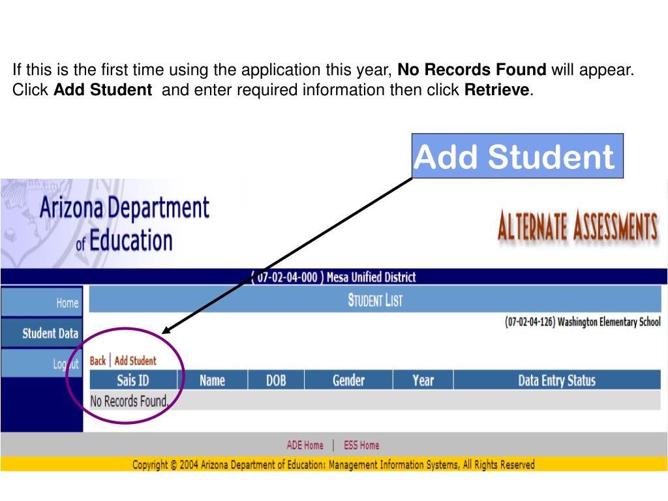Viewport: 668px width, 501px height.
Task: Click the No Records Found row text
Action: click(x=130, y=401)
